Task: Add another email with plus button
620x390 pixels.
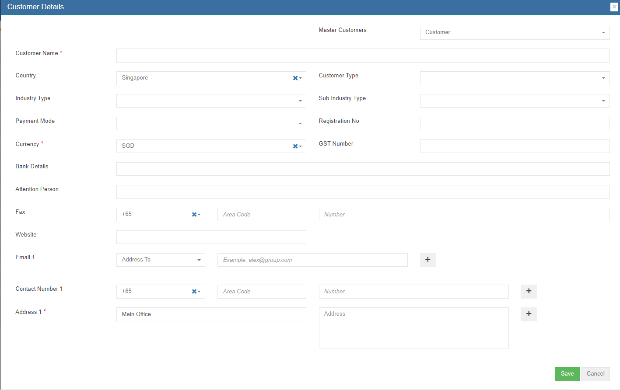Action: click(x=427, y=260)
